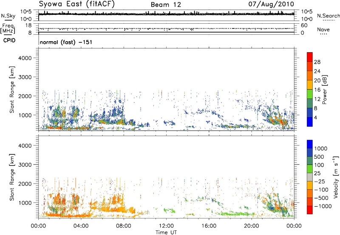
Task: Pick the bright blue bottom Power colorbar segment
Action: 310,122
